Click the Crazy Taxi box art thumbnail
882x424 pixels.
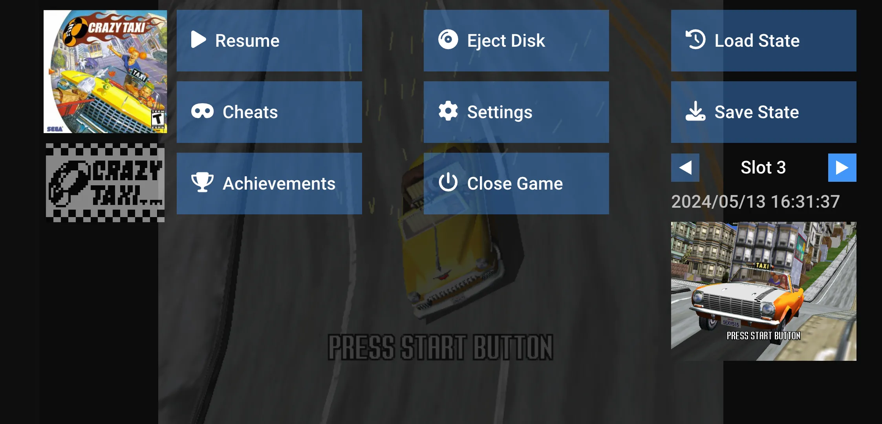tap(104, 71)
